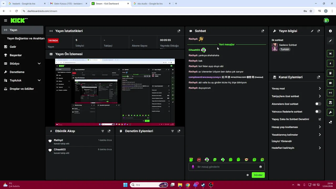This screenshot has width=336, height=189.
Task: Open the Steam taskbar icon
Action: pyautogui.click(x=203, y=185)
